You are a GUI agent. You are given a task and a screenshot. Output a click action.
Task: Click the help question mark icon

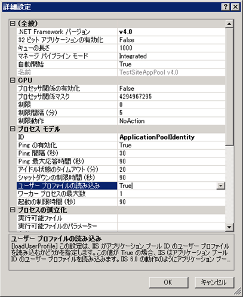click(225, 7)
